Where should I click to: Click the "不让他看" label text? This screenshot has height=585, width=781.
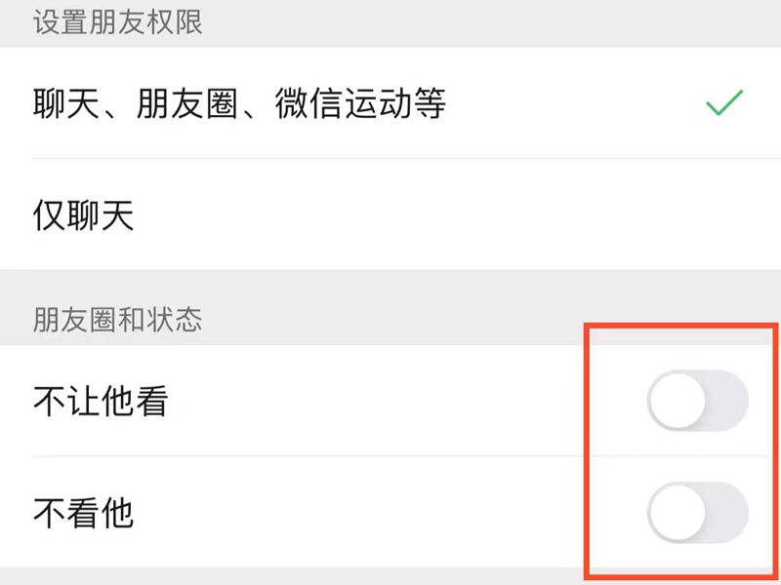click(101, 402)
